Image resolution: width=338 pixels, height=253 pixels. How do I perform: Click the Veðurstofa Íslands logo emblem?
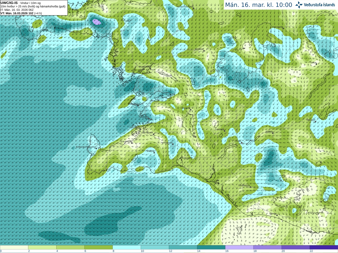[x=299, y=5]
